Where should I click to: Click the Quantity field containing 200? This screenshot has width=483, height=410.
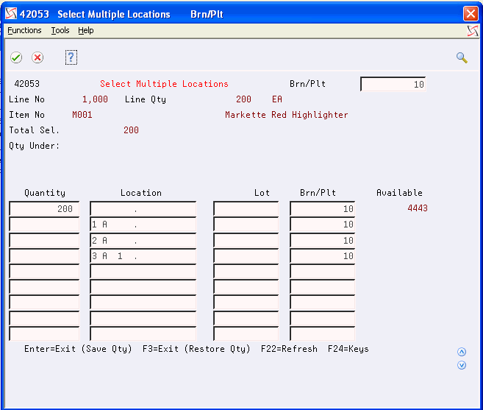(44, 208)
